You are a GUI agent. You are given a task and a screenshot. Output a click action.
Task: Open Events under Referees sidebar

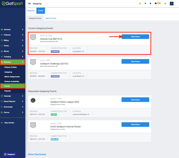(13, 86)
